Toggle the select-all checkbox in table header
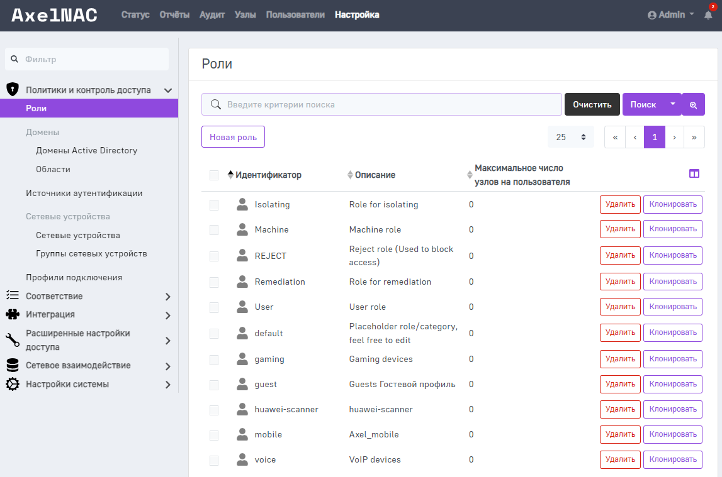 point(214,175)
